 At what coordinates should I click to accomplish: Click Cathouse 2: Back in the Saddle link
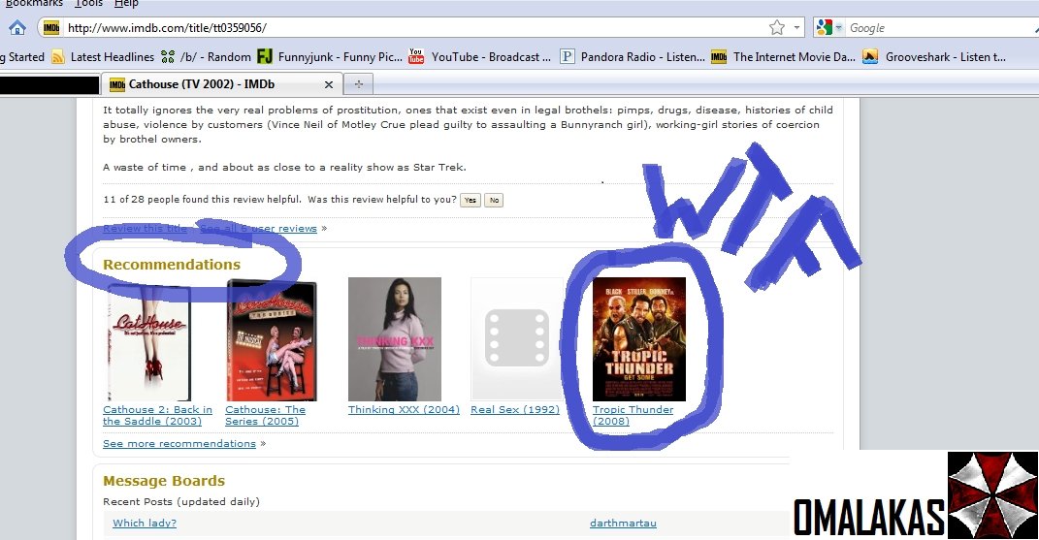158,416
